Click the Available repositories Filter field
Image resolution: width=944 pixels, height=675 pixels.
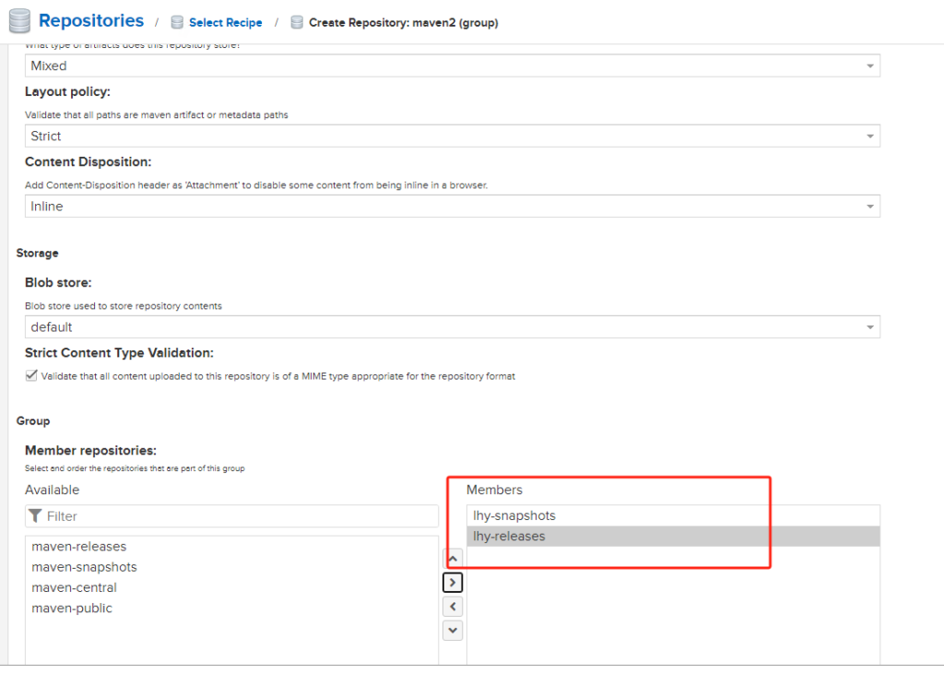click(240, 516)
